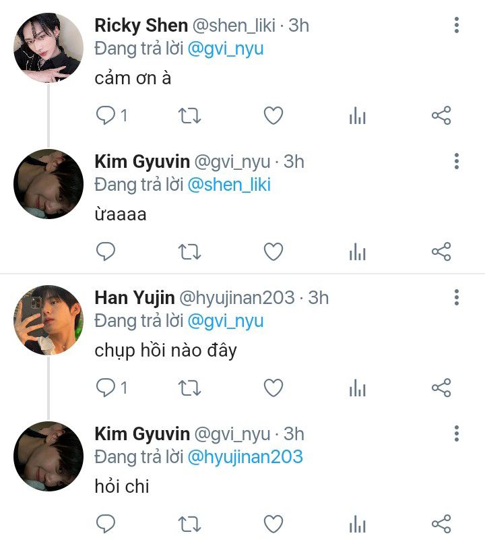Reply to Han Yujin's "chụp hồi nào đây" tweet
This screenshot has width=485, height=544.
(x=106, y=388)
